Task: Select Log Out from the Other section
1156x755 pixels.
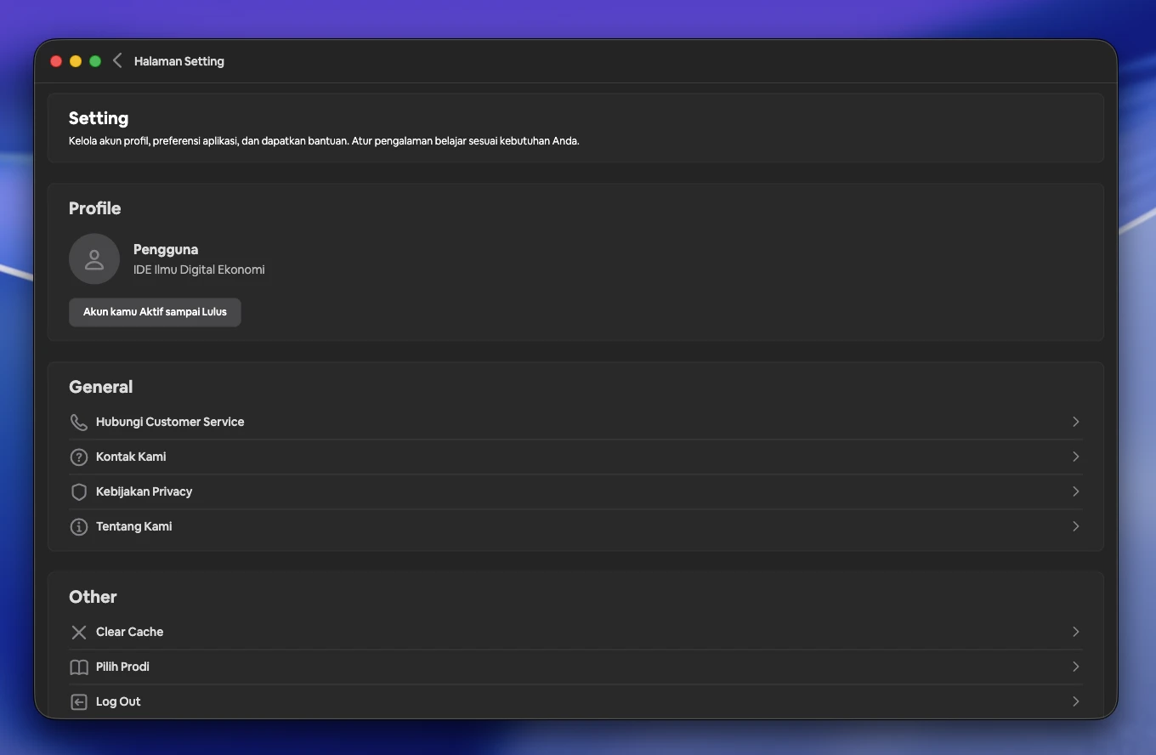Action: click(x=117, y=701)
